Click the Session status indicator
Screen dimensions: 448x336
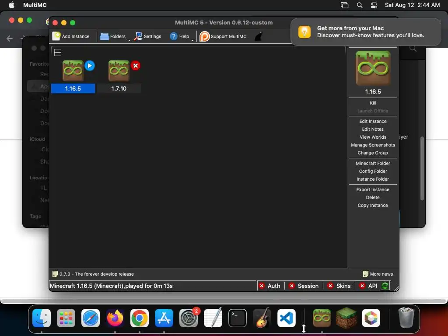[304, 286]
